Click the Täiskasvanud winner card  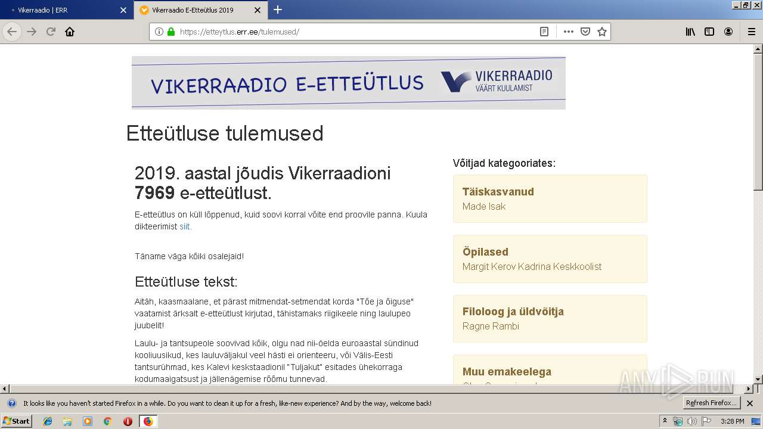pyautogui.click(x=550, y=198)
